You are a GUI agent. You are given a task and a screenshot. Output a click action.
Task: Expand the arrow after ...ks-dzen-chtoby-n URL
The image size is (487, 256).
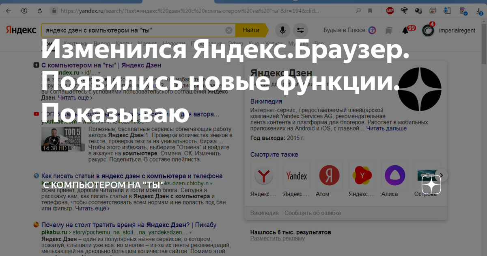click(212, 184)
